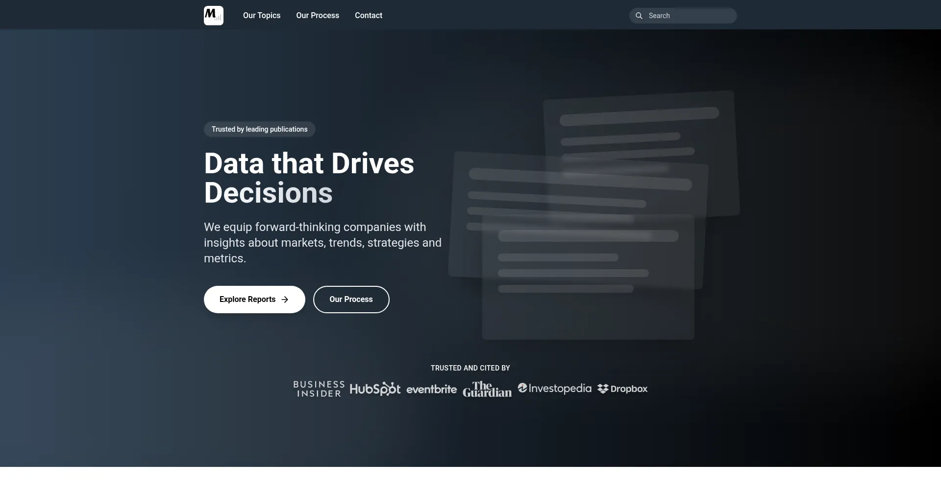Image resolution: width=941 pixels, height=486 pixels.
Task: Click the M logo in the header
Action: pos(214,16)
